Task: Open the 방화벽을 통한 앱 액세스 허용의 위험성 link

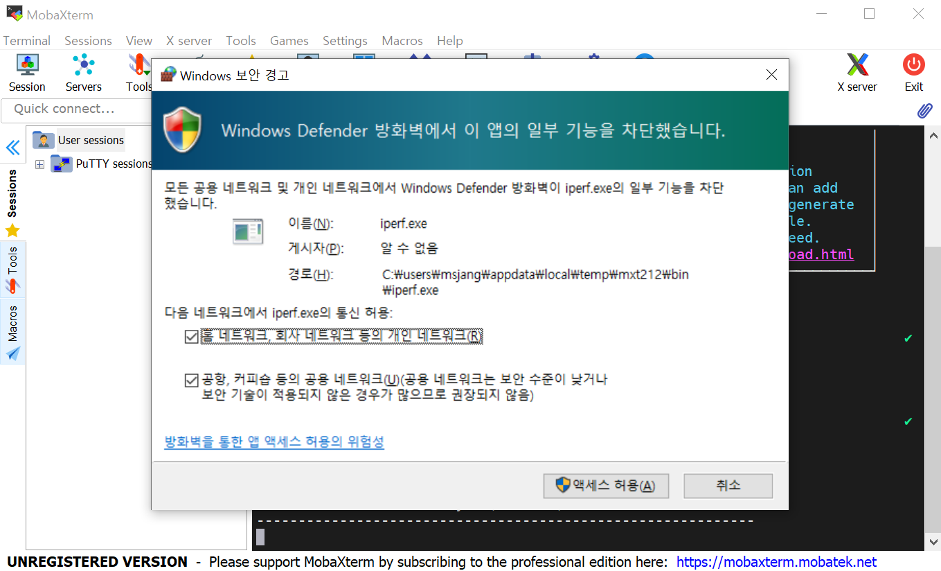Action: (x=274, y=441)
